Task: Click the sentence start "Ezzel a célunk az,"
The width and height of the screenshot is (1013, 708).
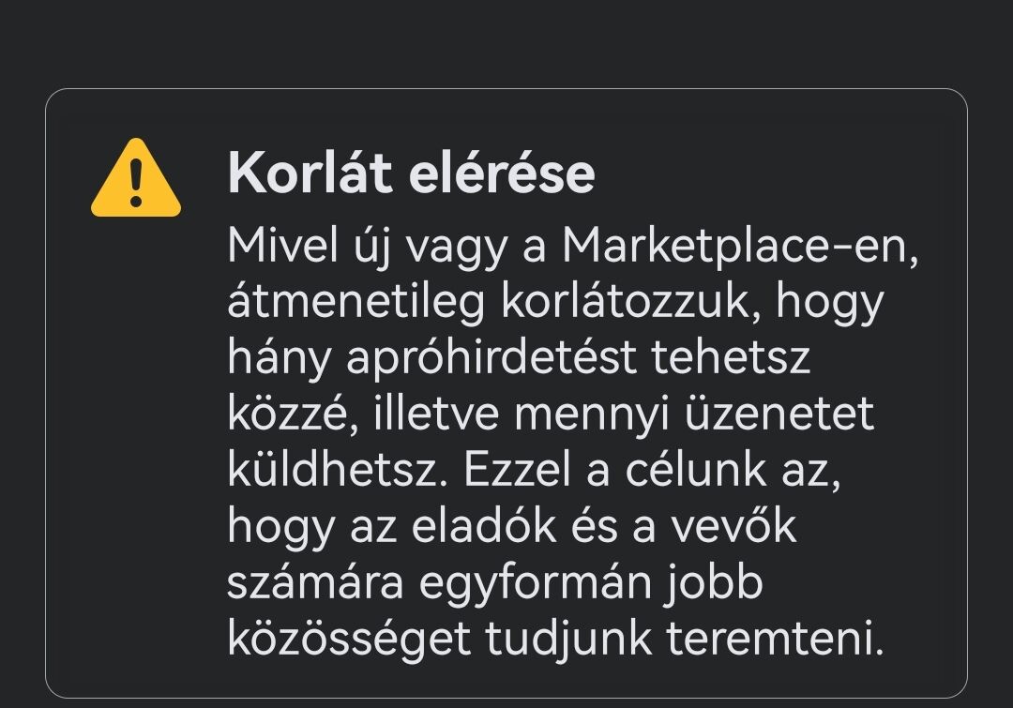Action: (650, 471)
